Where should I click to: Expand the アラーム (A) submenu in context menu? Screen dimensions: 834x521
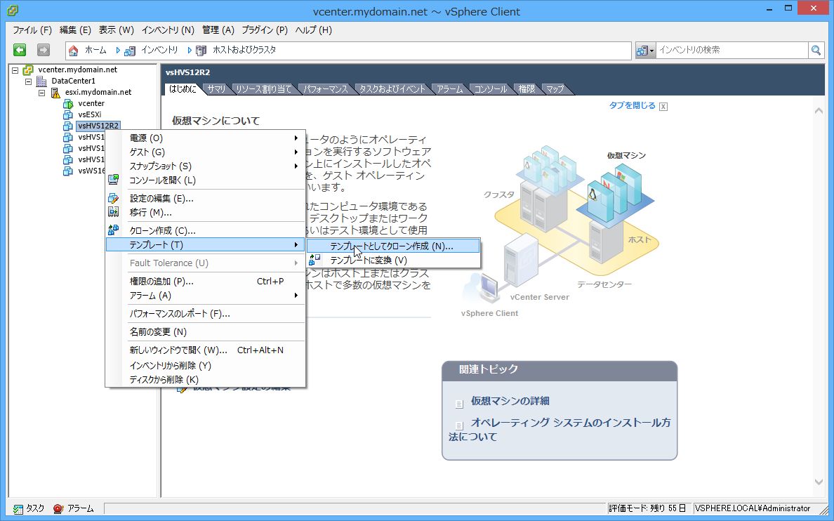tap(205, 296)
